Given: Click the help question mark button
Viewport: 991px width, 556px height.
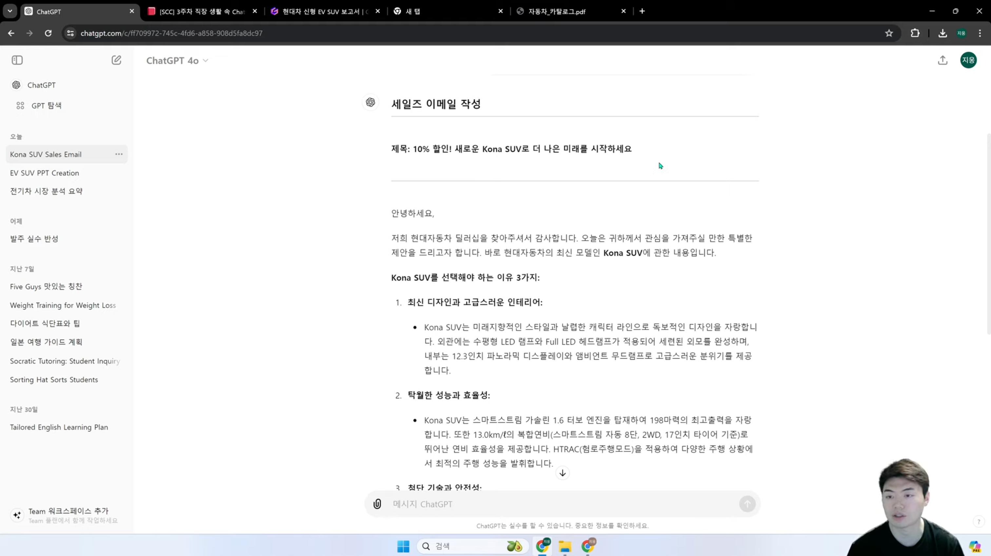Looking at the screenshot, I should coord(979,521).
